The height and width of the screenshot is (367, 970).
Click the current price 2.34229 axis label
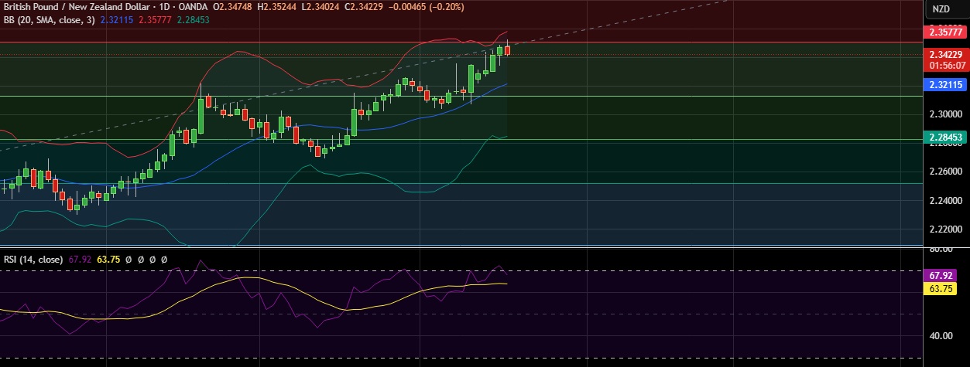[x=946, y=54]
